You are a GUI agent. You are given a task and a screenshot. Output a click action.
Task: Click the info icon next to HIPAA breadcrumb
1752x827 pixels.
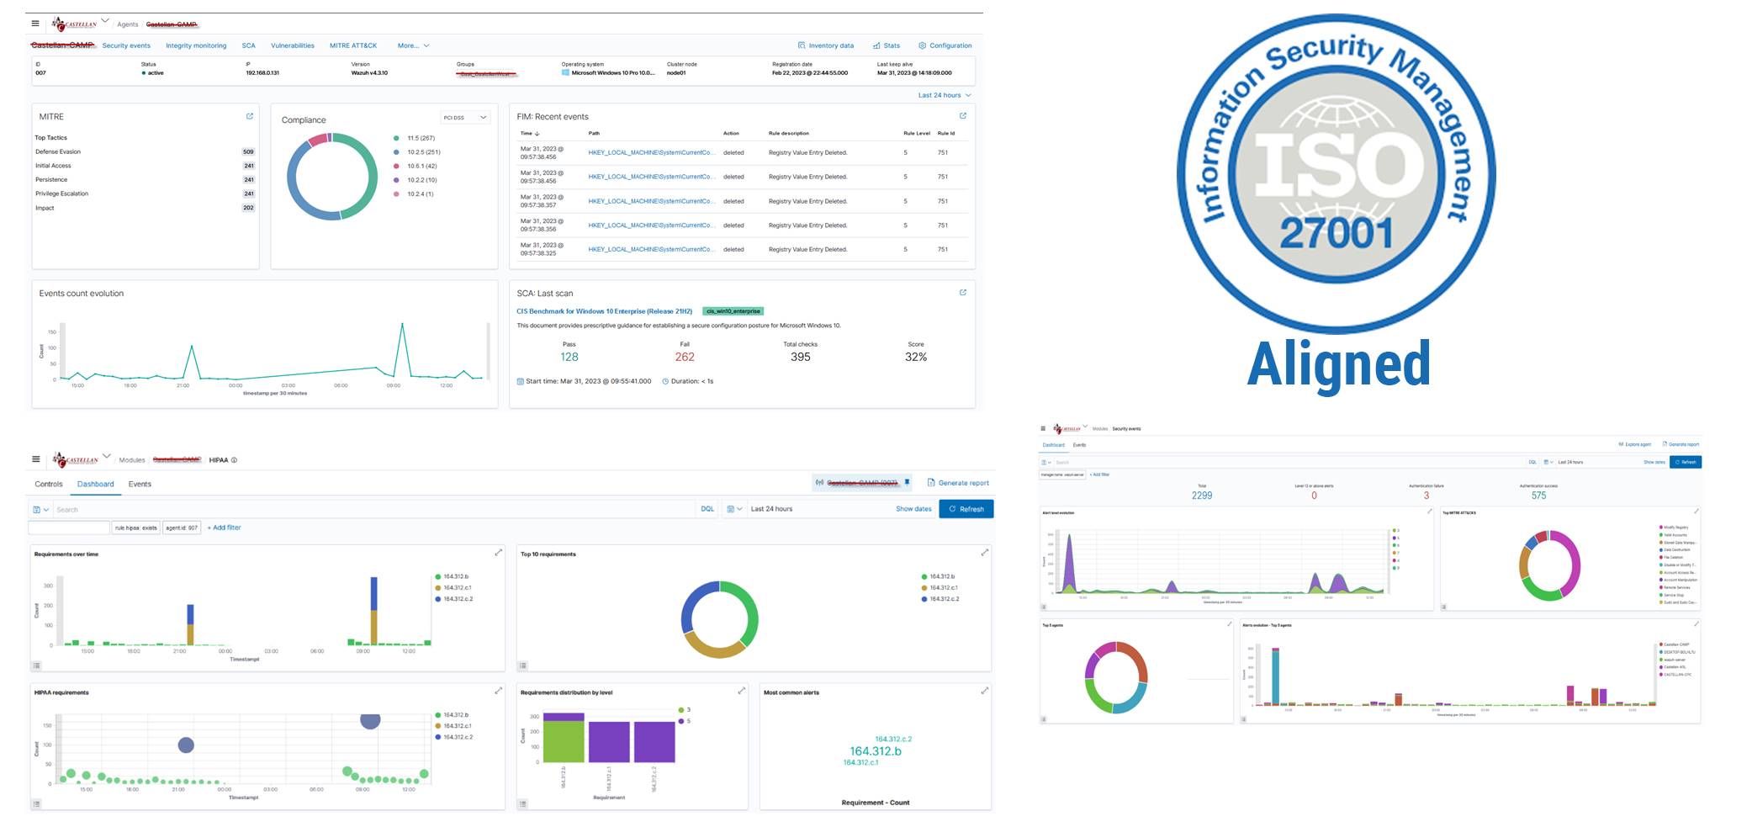234,460
